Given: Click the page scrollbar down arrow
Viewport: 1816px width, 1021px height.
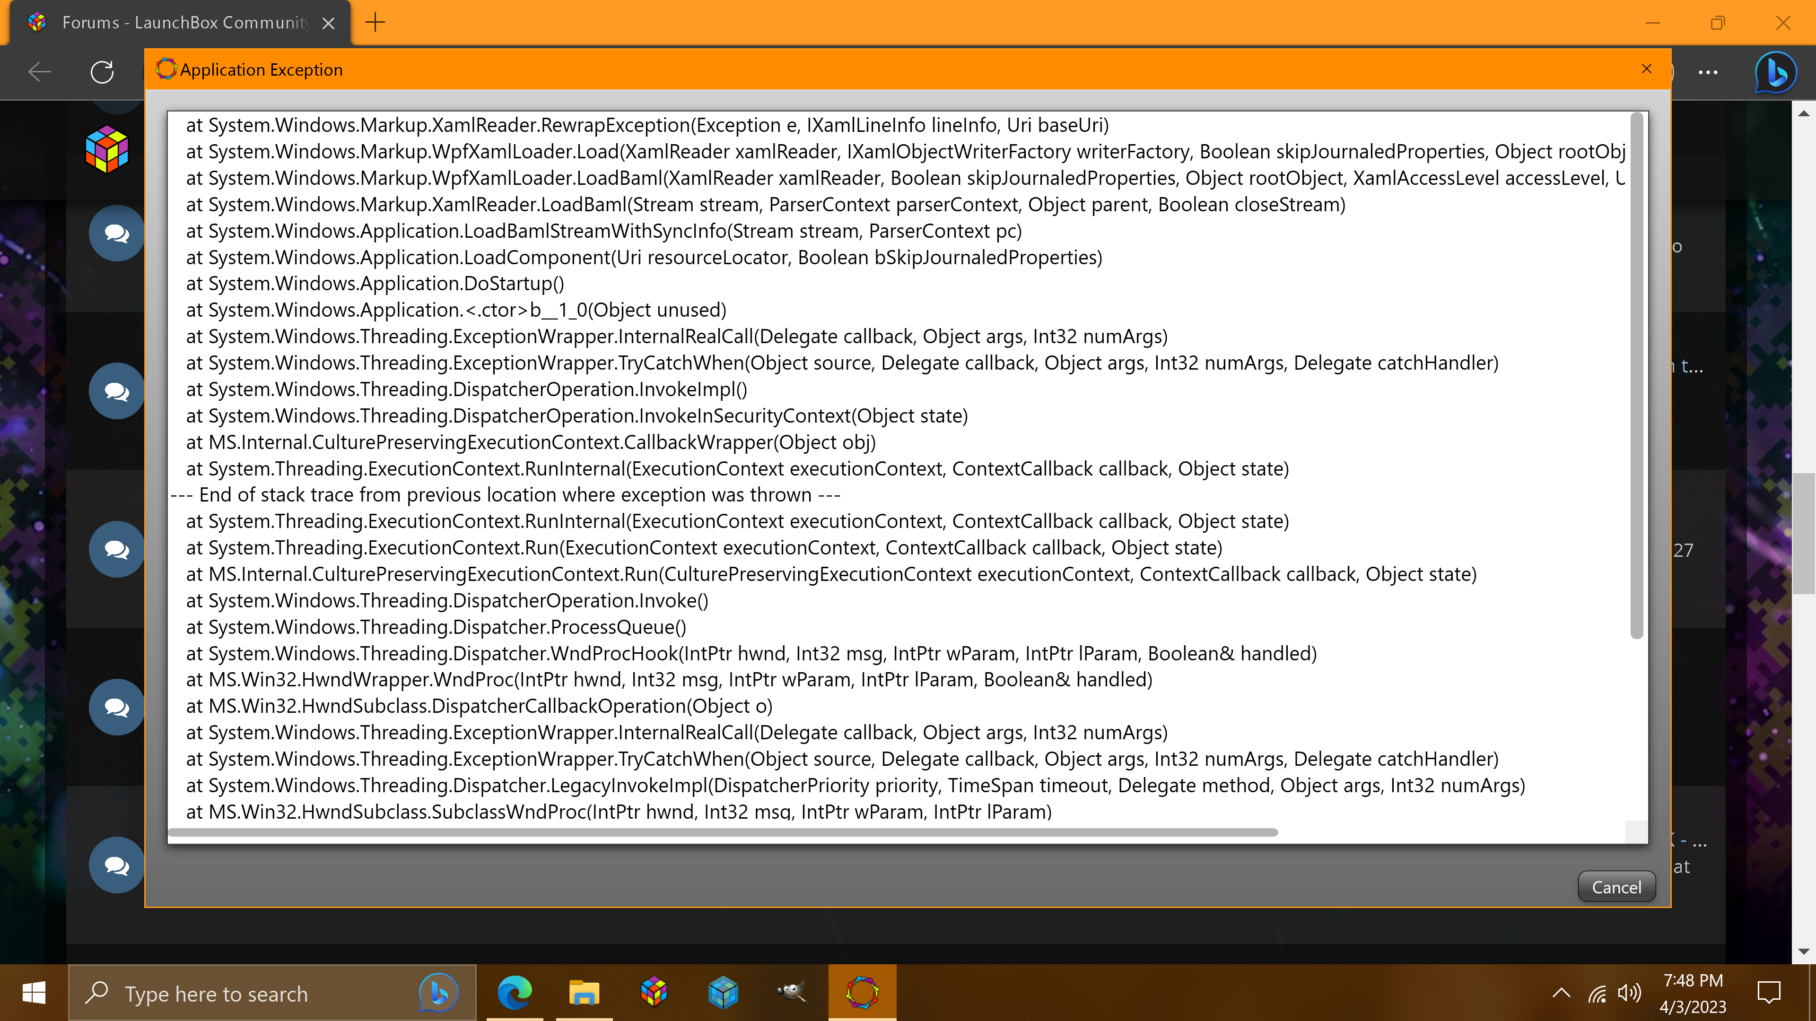Looking at the screenshot, I should 1804,951.
